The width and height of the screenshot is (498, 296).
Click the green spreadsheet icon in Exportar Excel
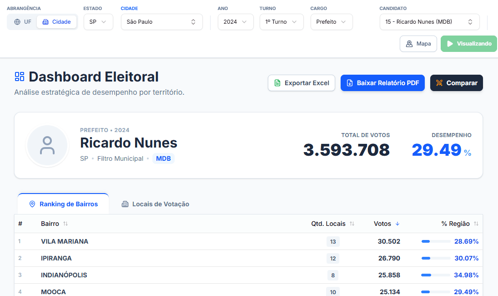coord(277,83)
